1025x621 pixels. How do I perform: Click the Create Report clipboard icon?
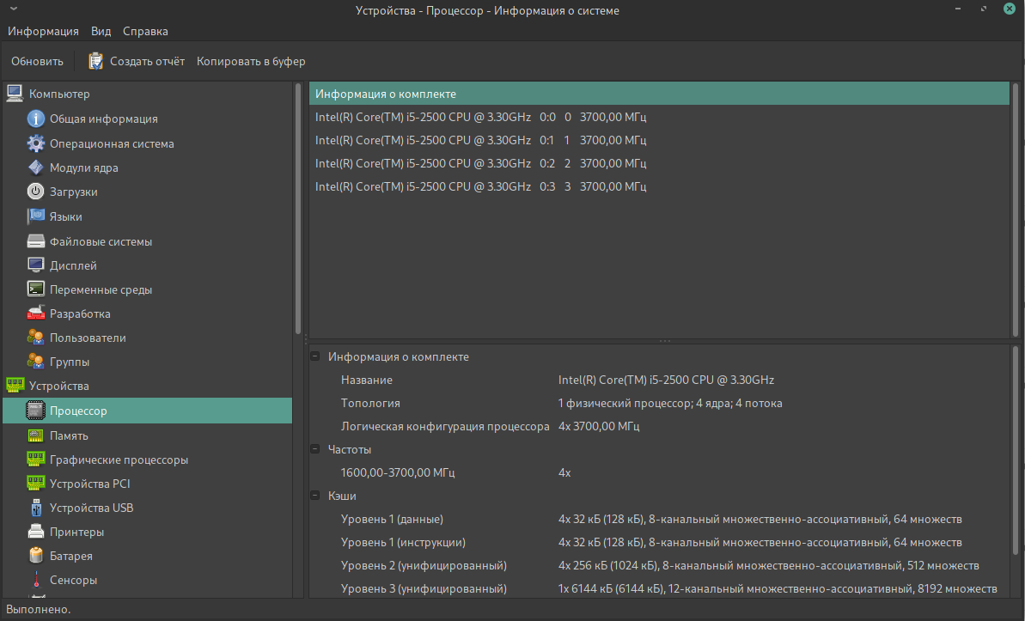[x=96, y=61]
